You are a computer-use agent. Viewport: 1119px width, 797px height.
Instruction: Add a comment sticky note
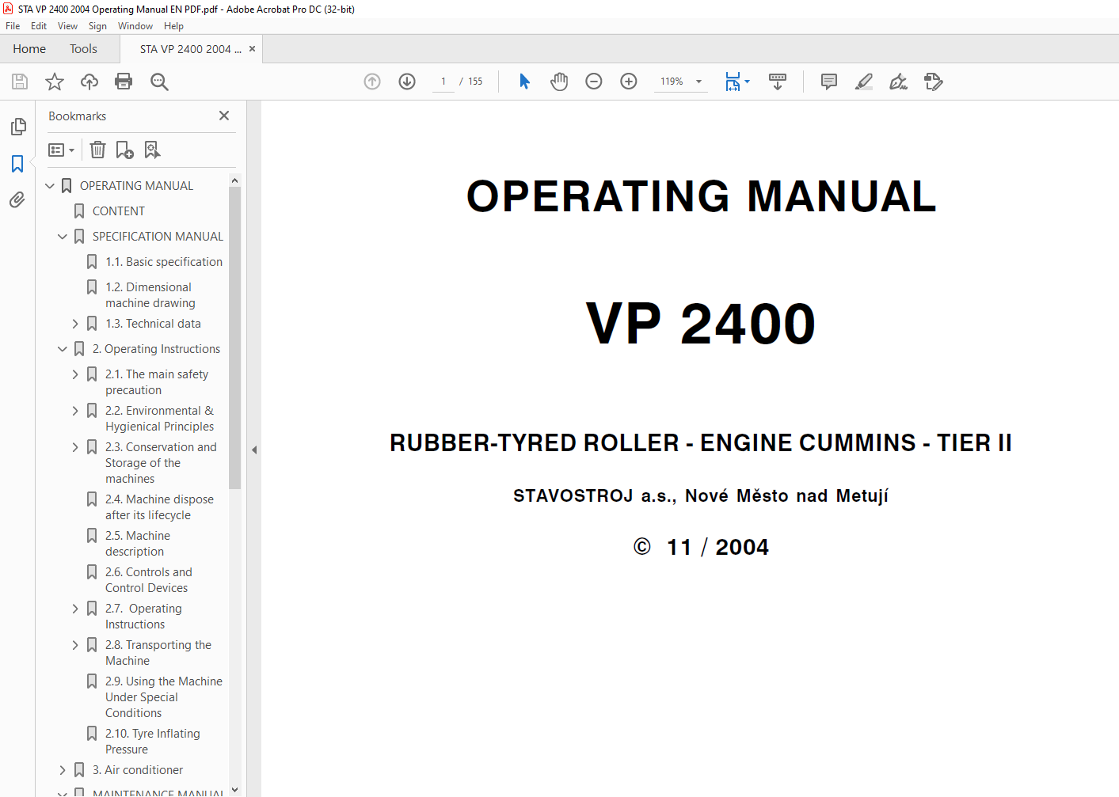[829, 82]
